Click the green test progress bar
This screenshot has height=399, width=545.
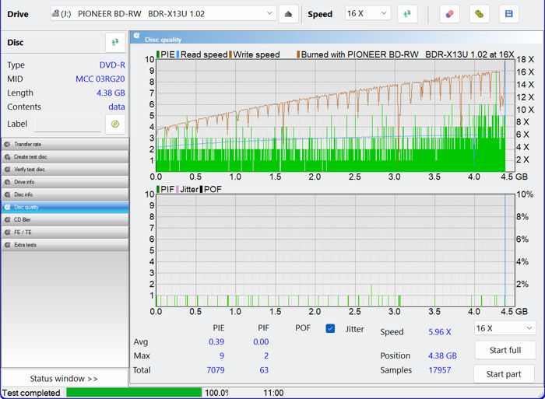pos(134,393)
